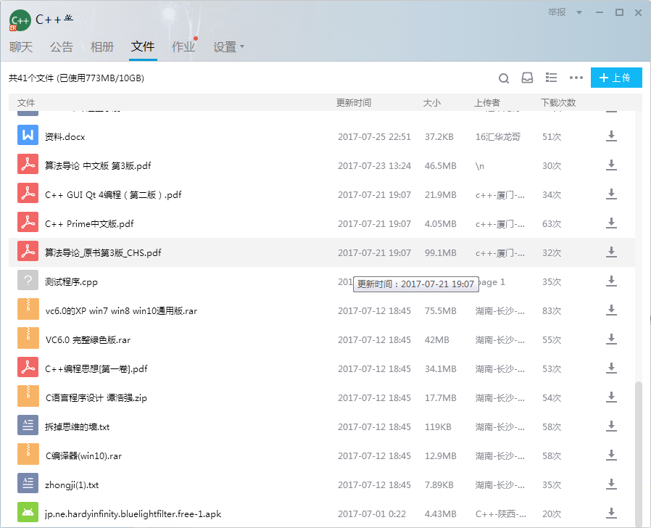Click unknown file icon of 测试程序.cpp
The height and width of the screenshot is (528, 651).
pos(28,281)
